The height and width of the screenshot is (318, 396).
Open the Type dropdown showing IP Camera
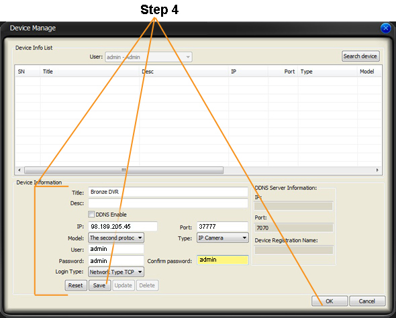coord(222,237)
